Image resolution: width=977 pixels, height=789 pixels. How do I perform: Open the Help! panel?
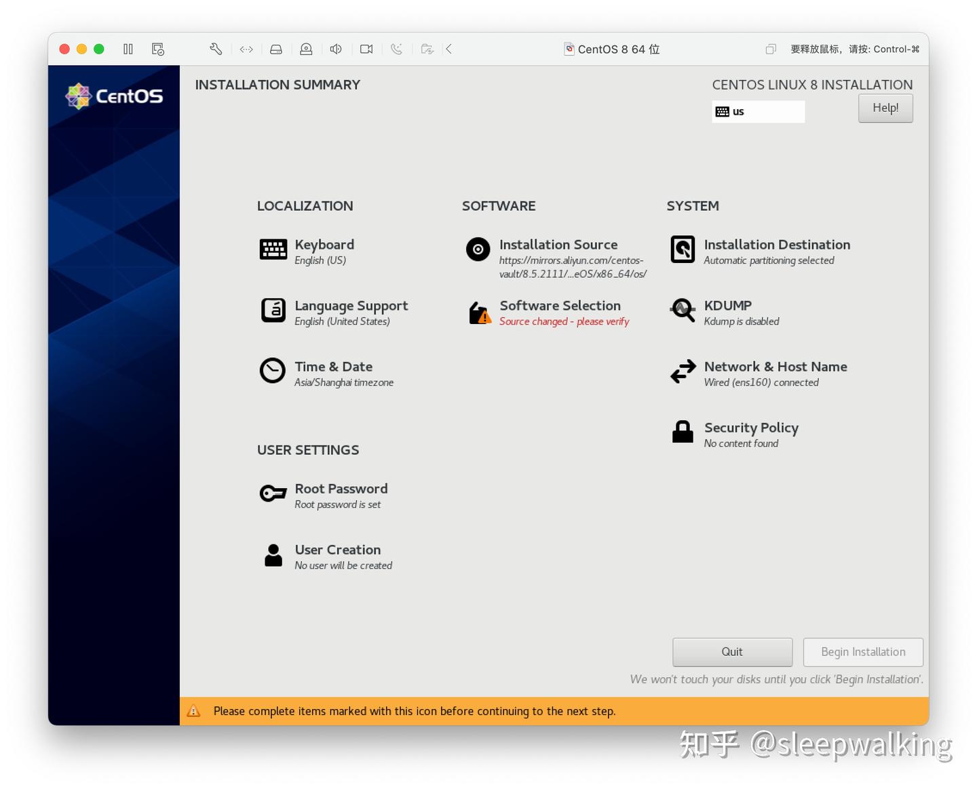click(x=885, y=108)
